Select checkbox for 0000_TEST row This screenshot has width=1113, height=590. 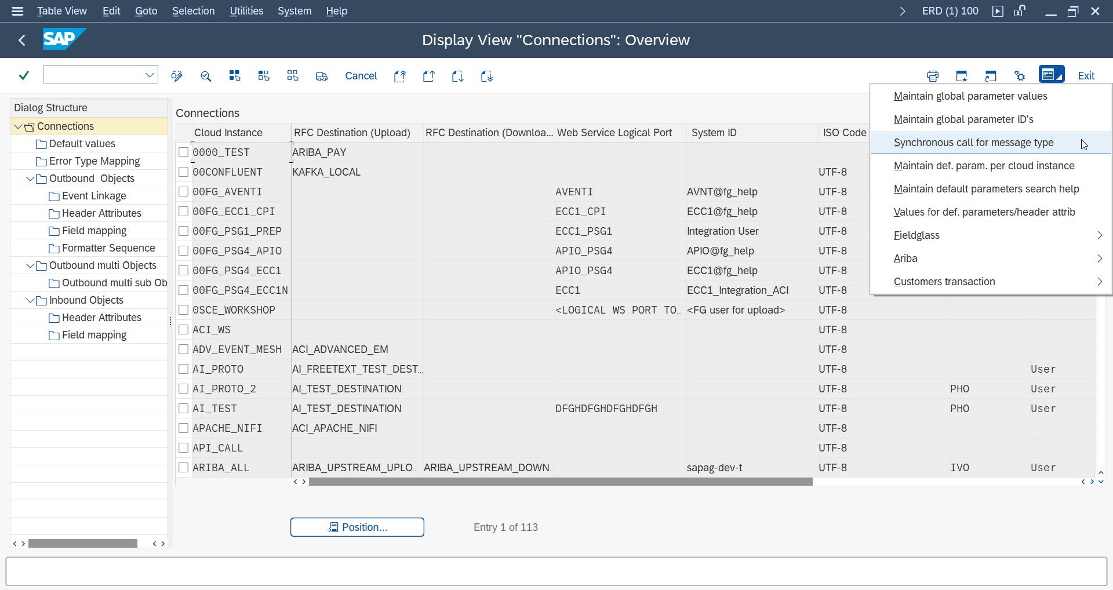coord(184,152)
